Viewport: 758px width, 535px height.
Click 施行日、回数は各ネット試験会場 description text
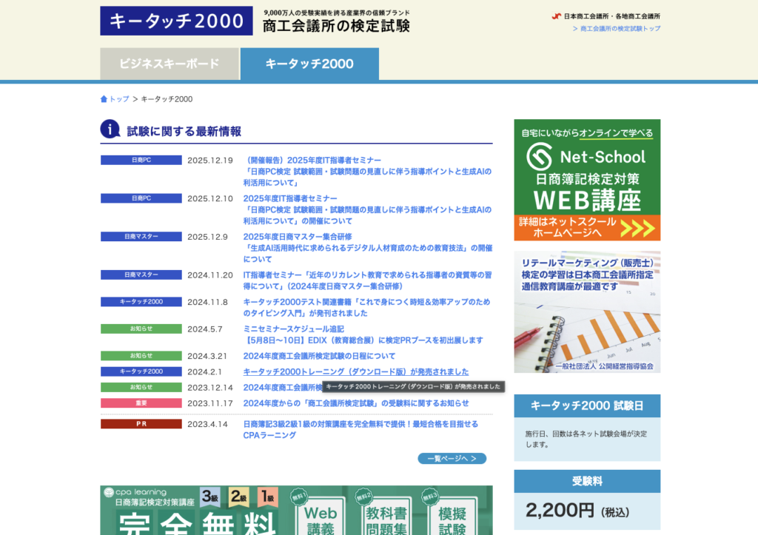tap(586, 440)
